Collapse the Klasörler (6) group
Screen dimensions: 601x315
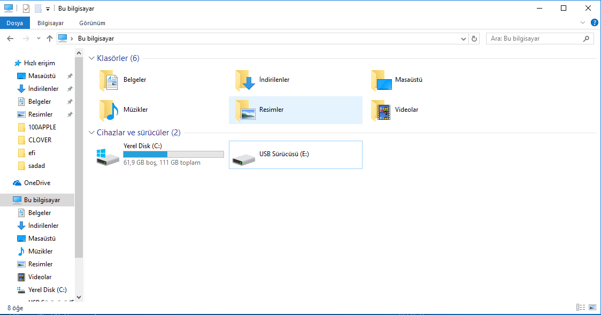coord(91,58)
